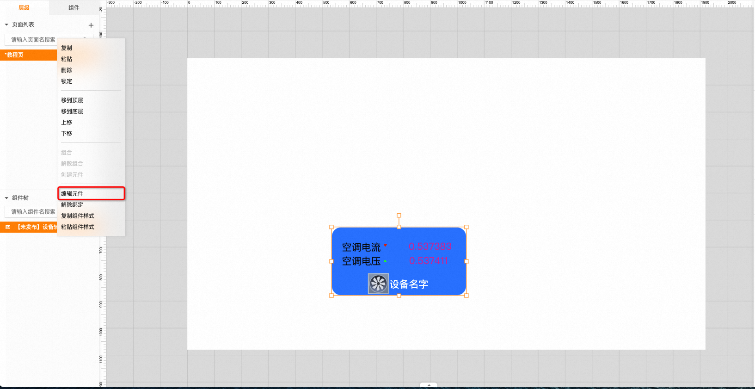
Task: Select 移到底层 in the context menu
Action: [91, 111]
